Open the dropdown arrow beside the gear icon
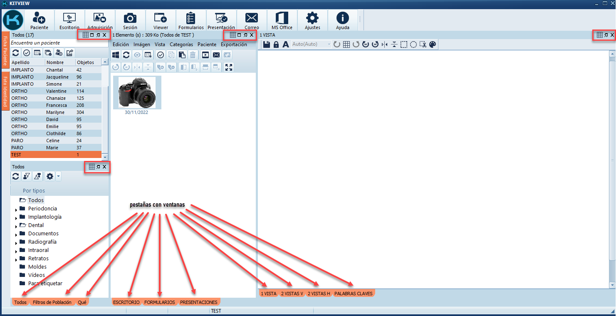Viewport: 616px width, 316px height. pos(58,176)
